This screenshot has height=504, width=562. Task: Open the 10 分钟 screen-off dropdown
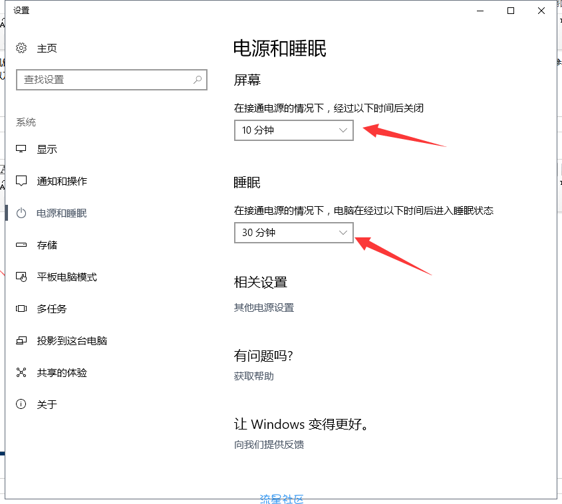point(294,130)
